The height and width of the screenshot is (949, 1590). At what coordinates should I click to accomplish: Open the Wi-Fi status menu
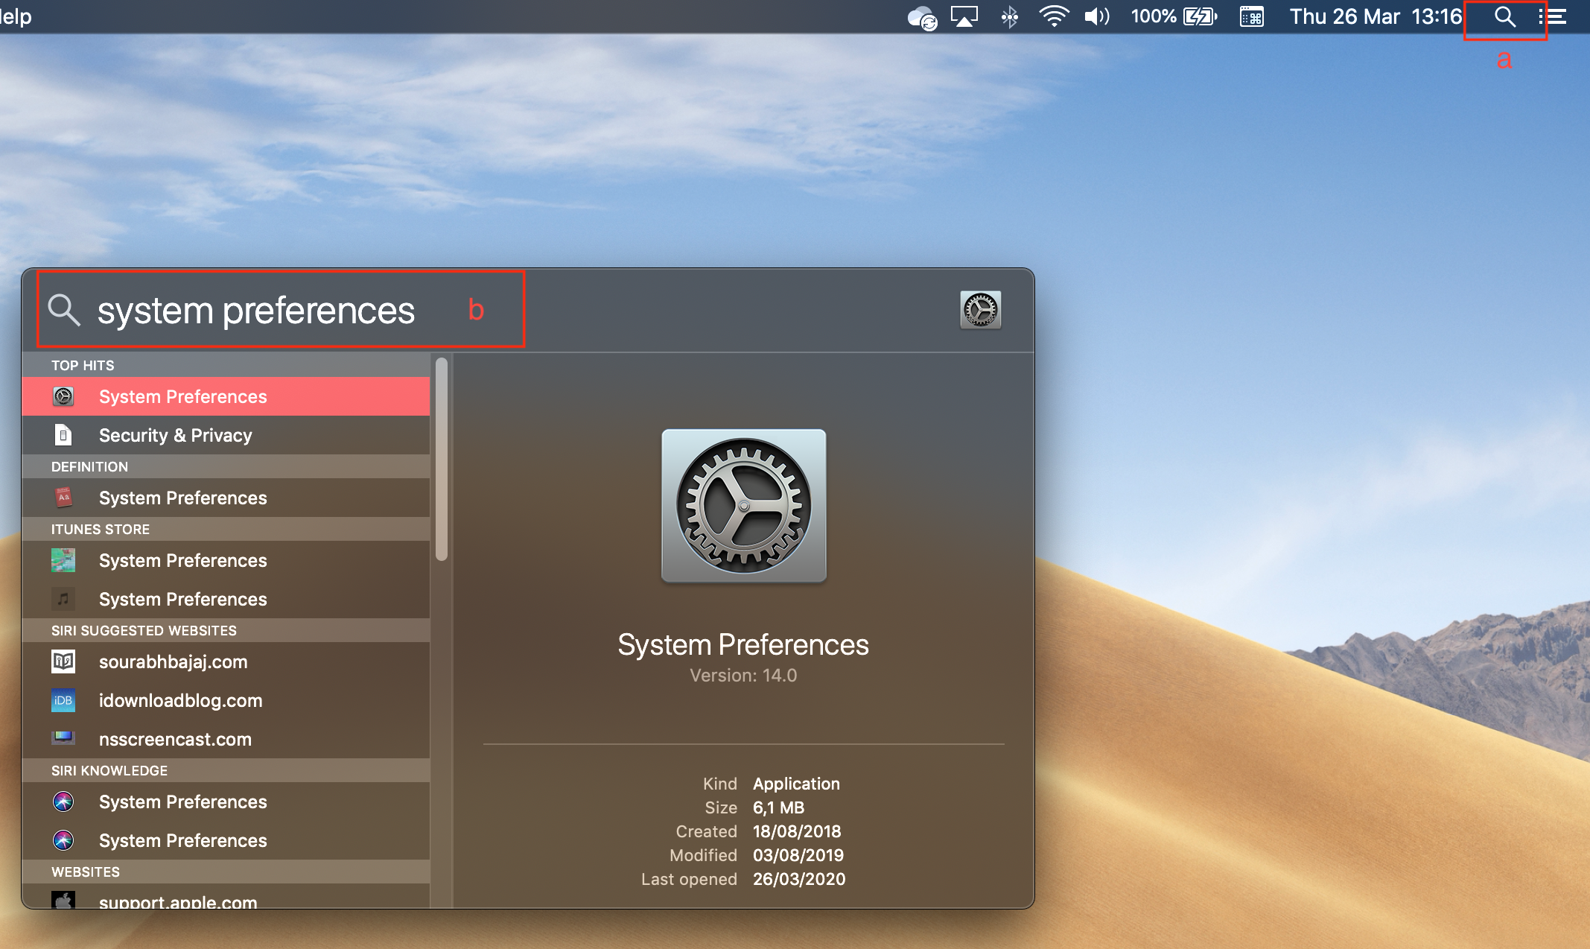click(1054, 16)
